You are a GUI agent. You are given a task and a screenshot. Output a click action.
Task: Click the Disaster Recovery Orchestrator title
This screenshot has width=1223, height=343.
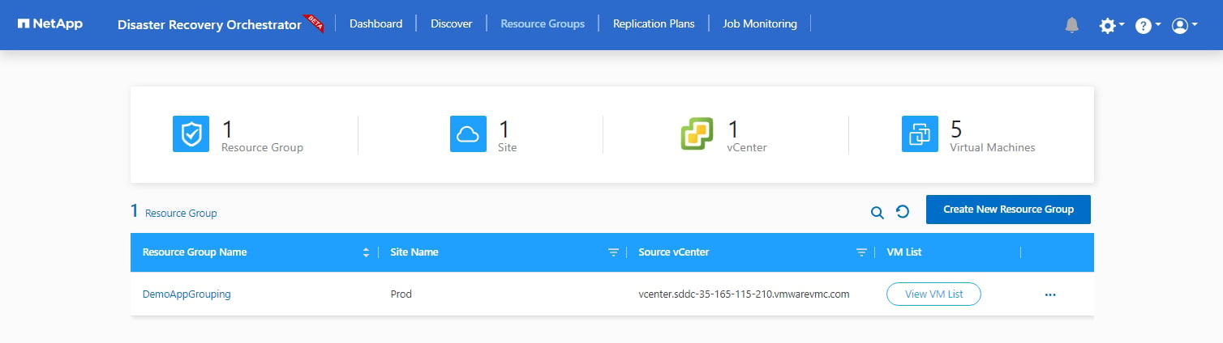(209, 24)
